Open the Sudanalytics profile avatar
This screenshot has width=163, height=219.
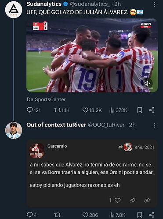tap(14, 10)
